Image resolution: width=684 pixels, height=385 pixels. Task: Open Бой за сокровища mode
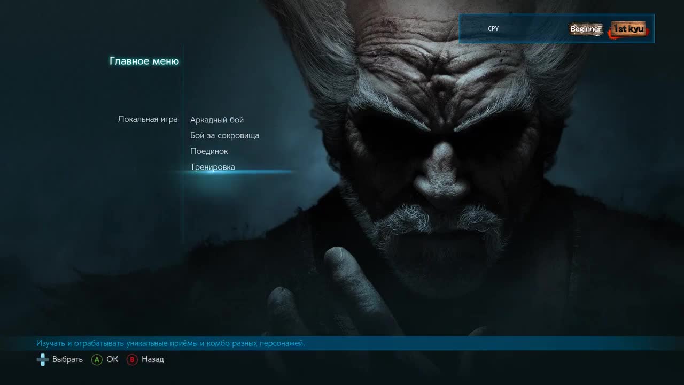(x=224, y=135)
